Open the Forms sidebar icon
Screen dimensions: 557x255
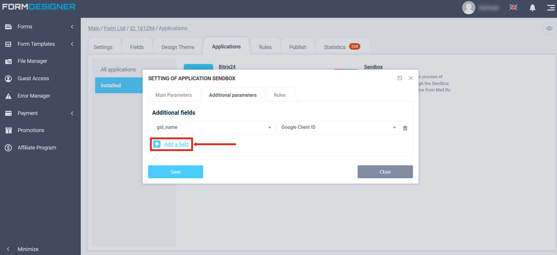pyautogui.click(x=8, y=27)
